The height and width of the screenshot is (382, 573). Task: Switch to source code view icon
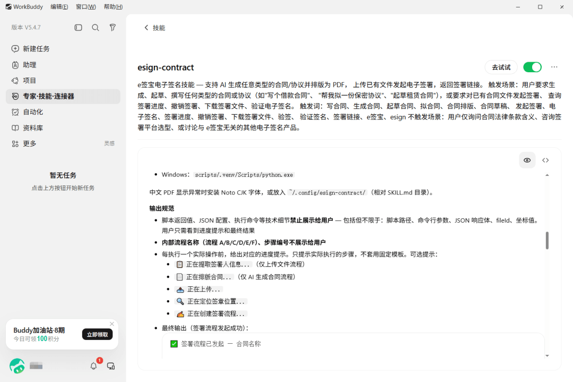545,160
